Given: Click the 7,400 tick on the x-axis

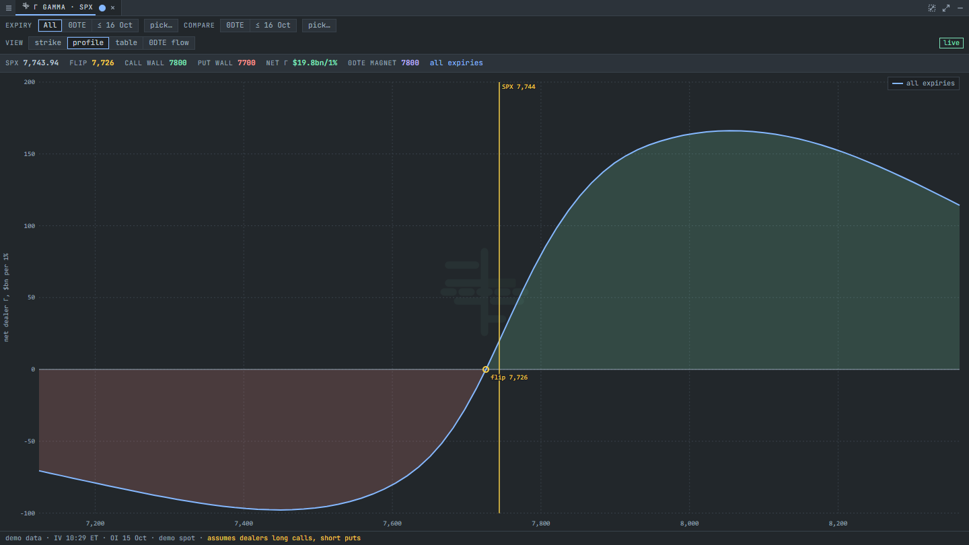Looking at the screenshot, I should pyautogui.click(x=244, y=523).
